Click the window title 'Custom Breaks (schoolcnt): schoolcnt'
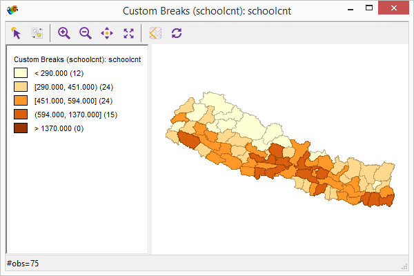Viewport: 414px width, 276px height. 207,11
